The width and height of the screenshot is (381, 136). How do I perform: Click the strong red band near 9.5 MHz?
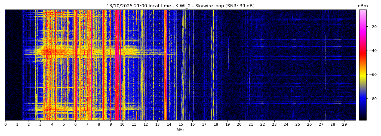(x=117, y=65)
